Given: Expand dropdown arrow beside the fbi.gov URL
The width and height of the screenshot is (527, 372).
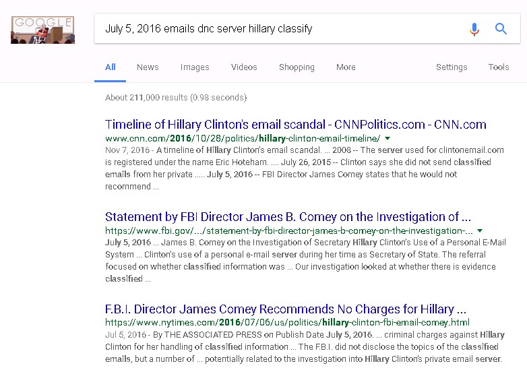Looking at the screenshot, I should pyautogui.click(x=480, y=230).
